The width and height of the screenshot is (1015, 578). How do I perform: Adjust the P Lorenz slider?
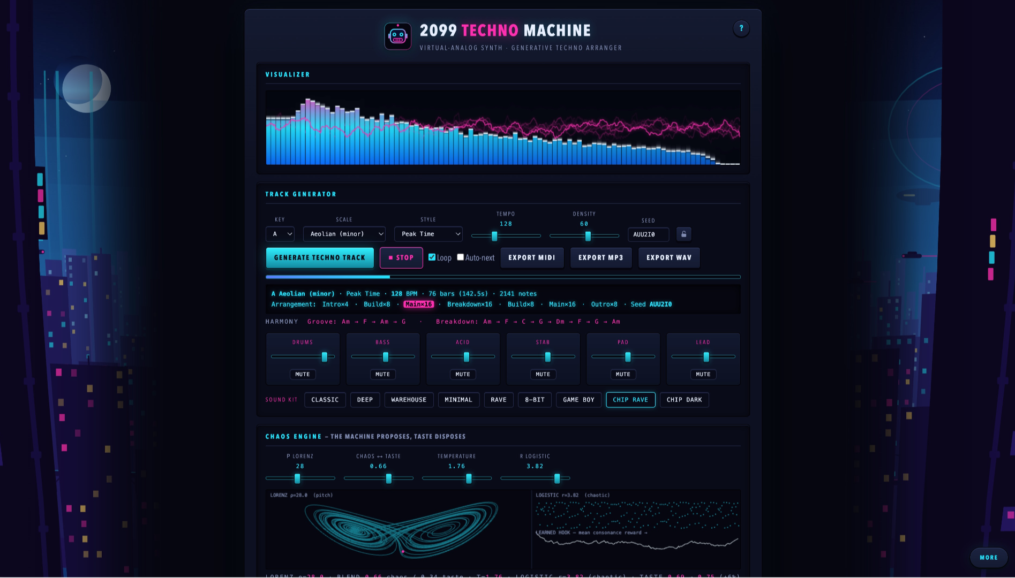pos(300,478)
